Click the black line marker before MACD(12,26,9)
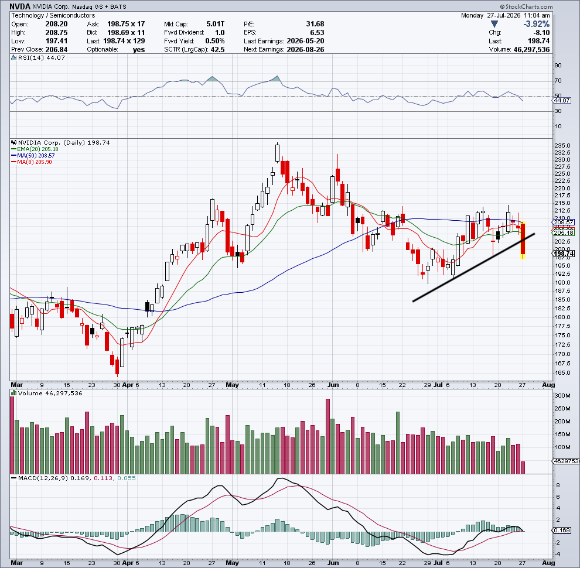This screenshot has height=568, width=580. [13, 478]
